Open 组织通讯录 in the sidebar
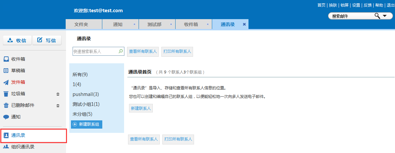395x153 pixels. click(x=22, y=147)
